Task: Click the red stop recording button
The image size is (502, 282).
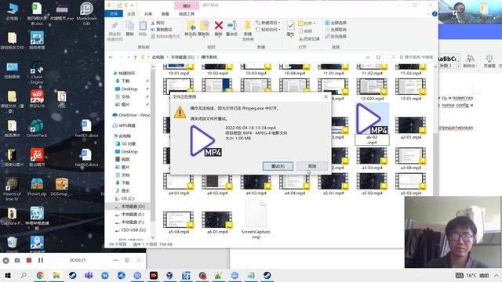Action: (x=29, y=260)
